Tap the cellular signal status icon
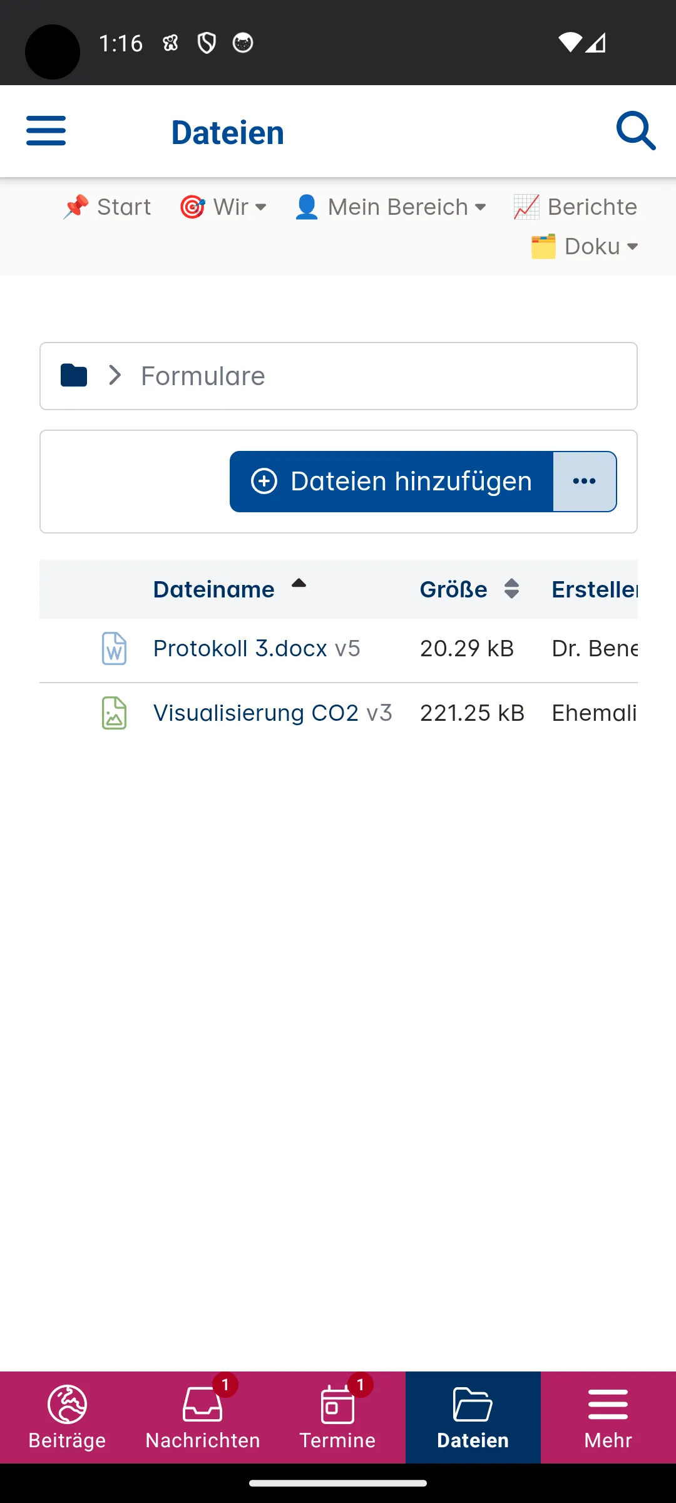 pyautogui.click(x=595, y=43)
